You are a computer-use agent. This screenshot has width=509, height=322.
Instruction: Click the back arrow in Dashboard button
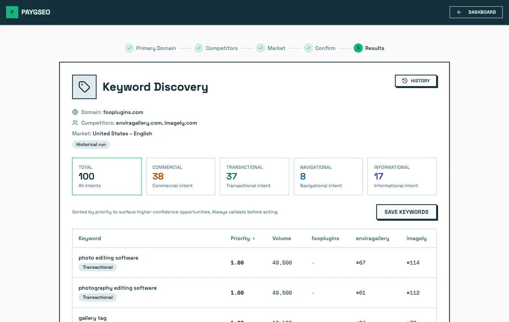click(x=459, y=12)
